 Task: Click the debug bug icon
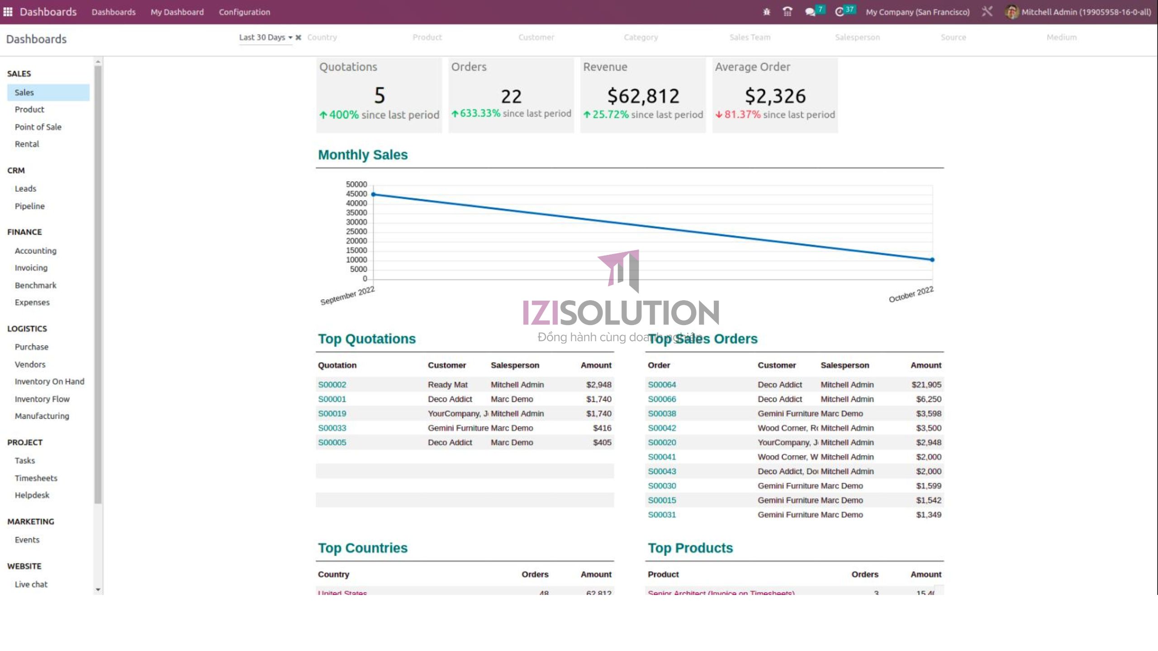click(x=766, y=12)
